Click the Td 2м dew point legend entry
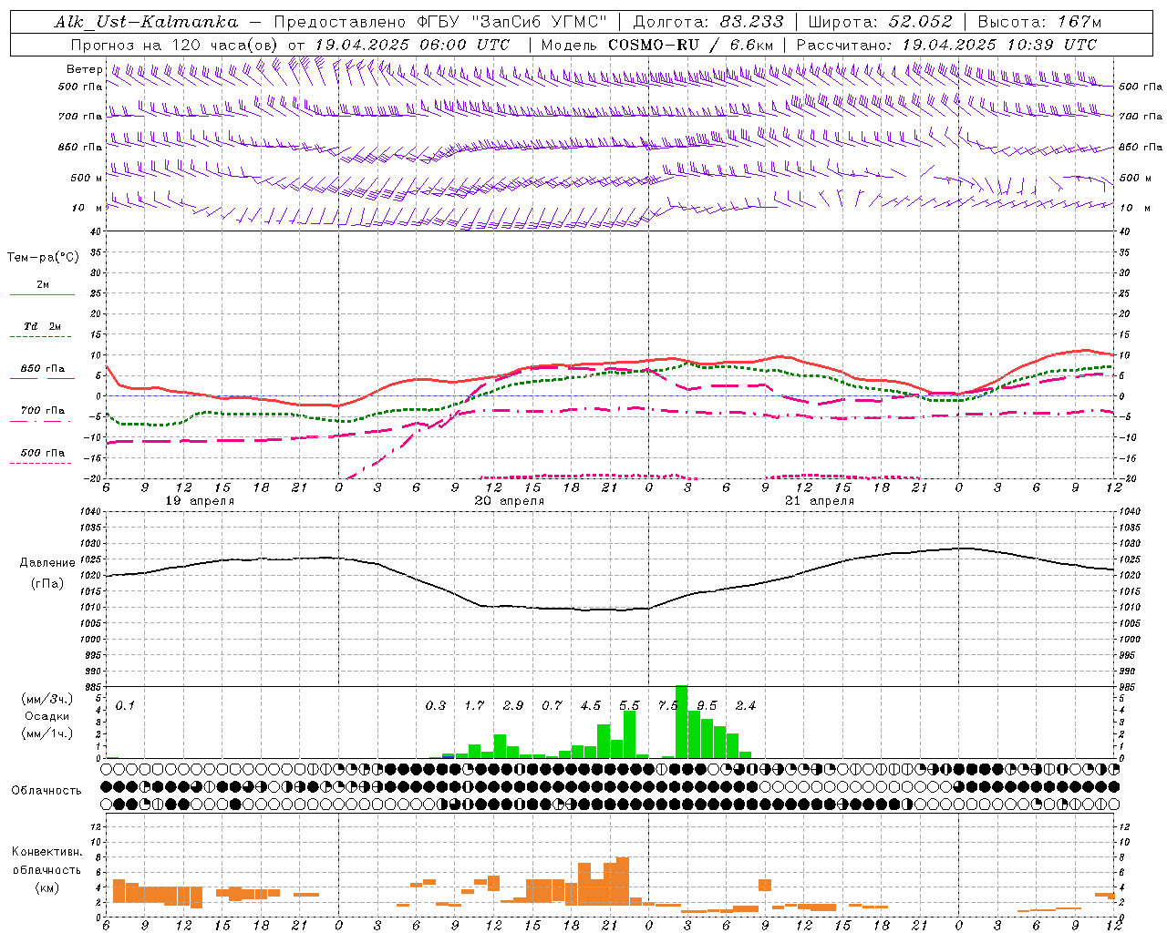1167x933 pixels. click(43, 326)
